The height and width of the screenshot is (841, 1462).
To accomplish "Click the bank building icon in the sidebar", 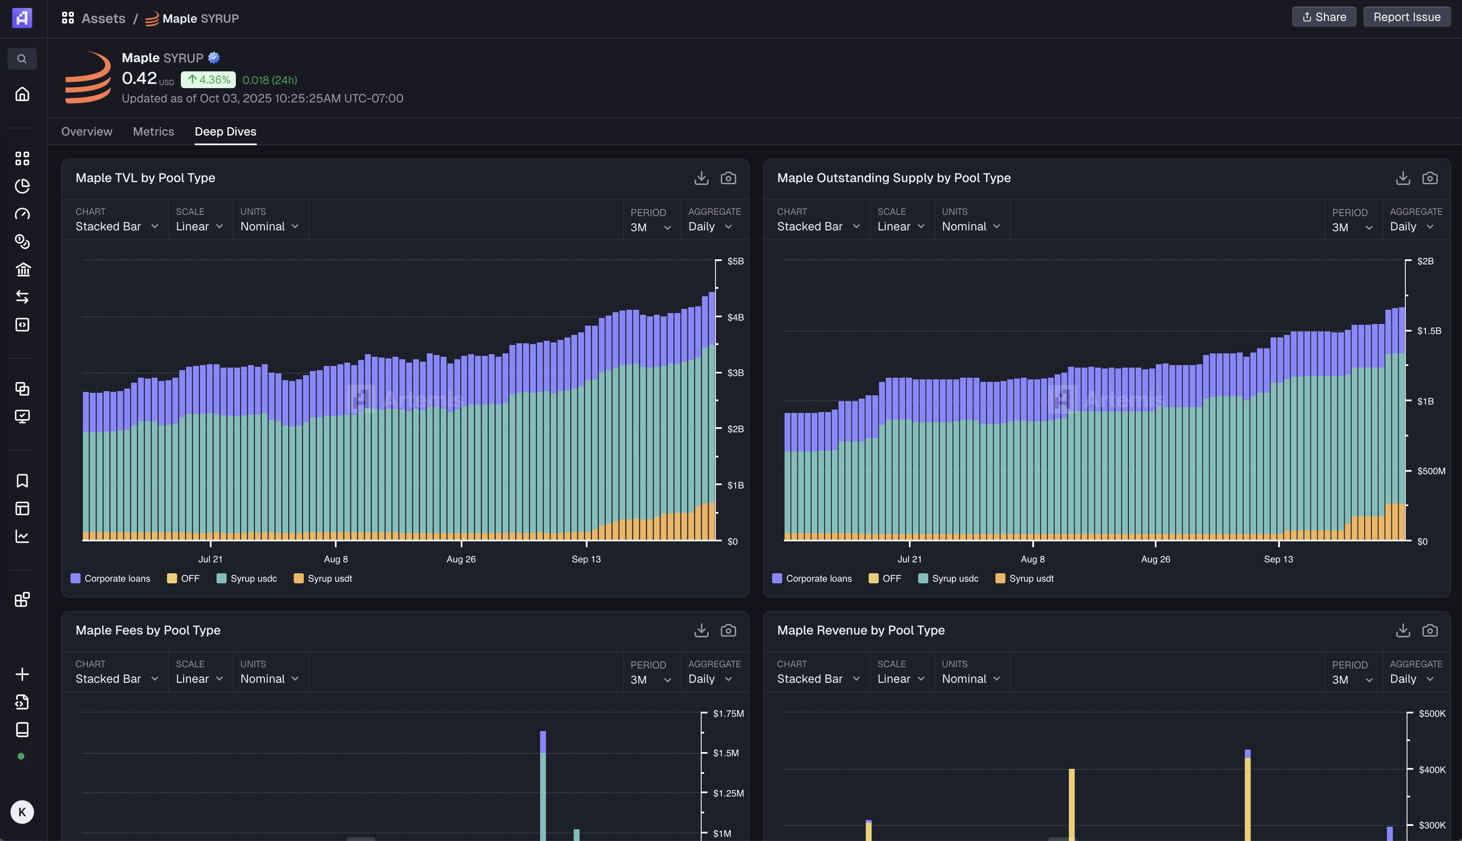I will click(22, 269).
